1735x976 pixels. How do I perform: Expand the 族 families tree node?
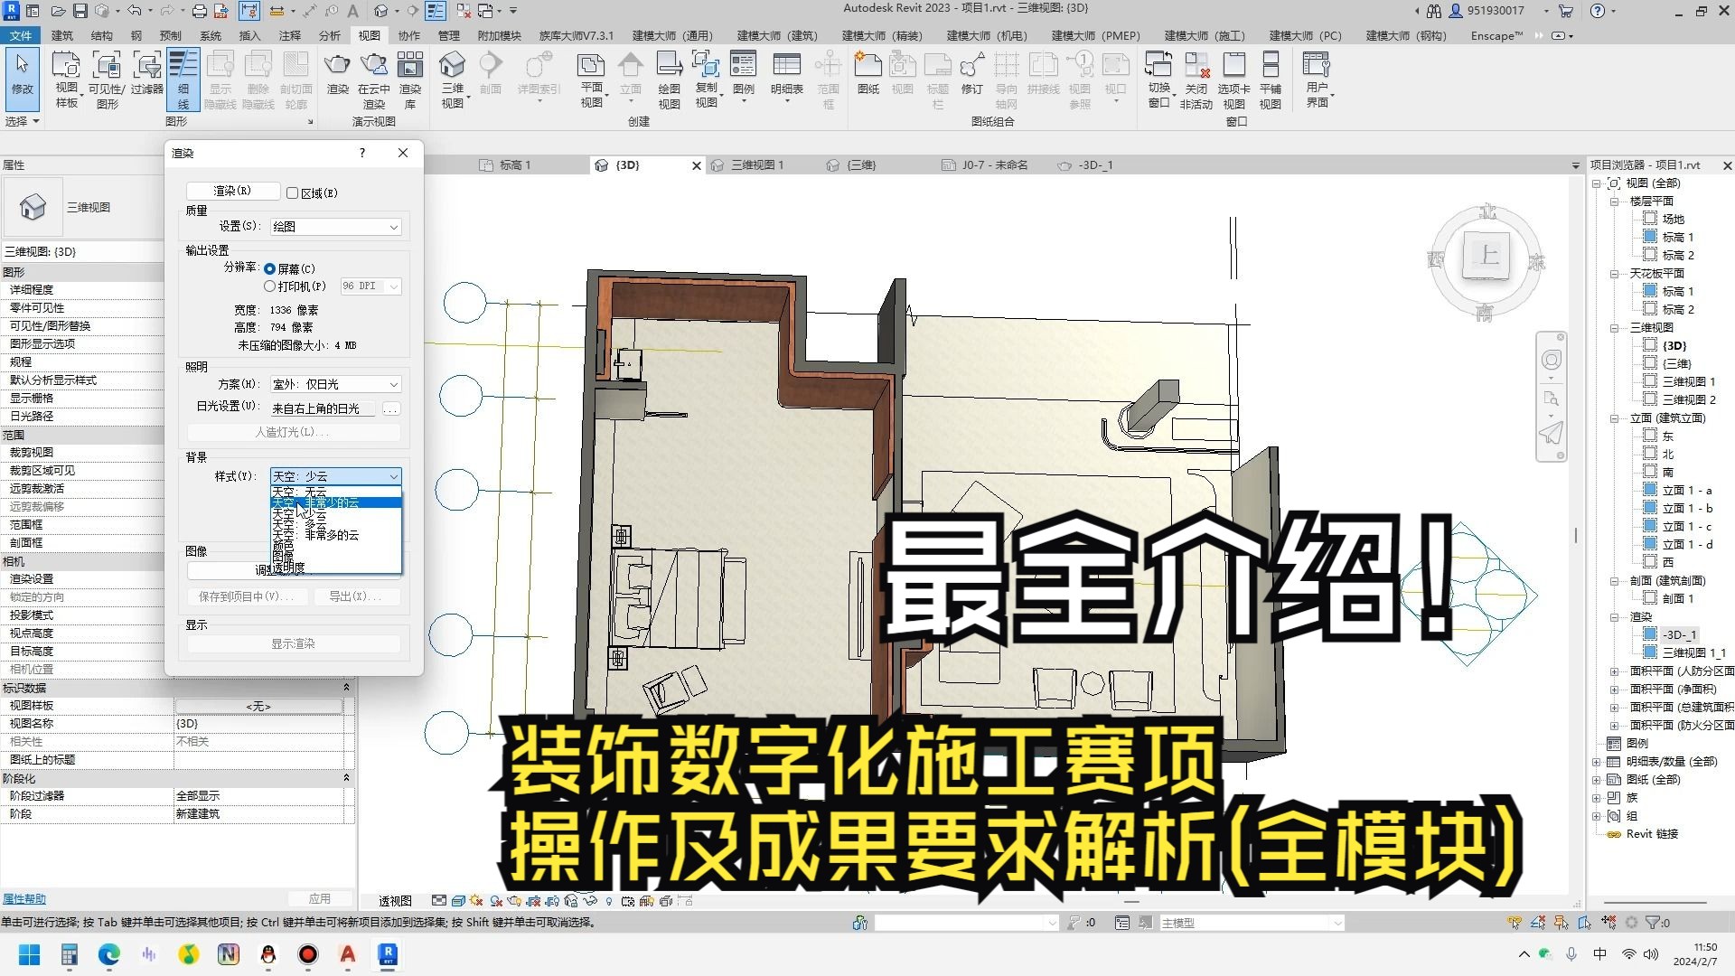point(1597,797)
